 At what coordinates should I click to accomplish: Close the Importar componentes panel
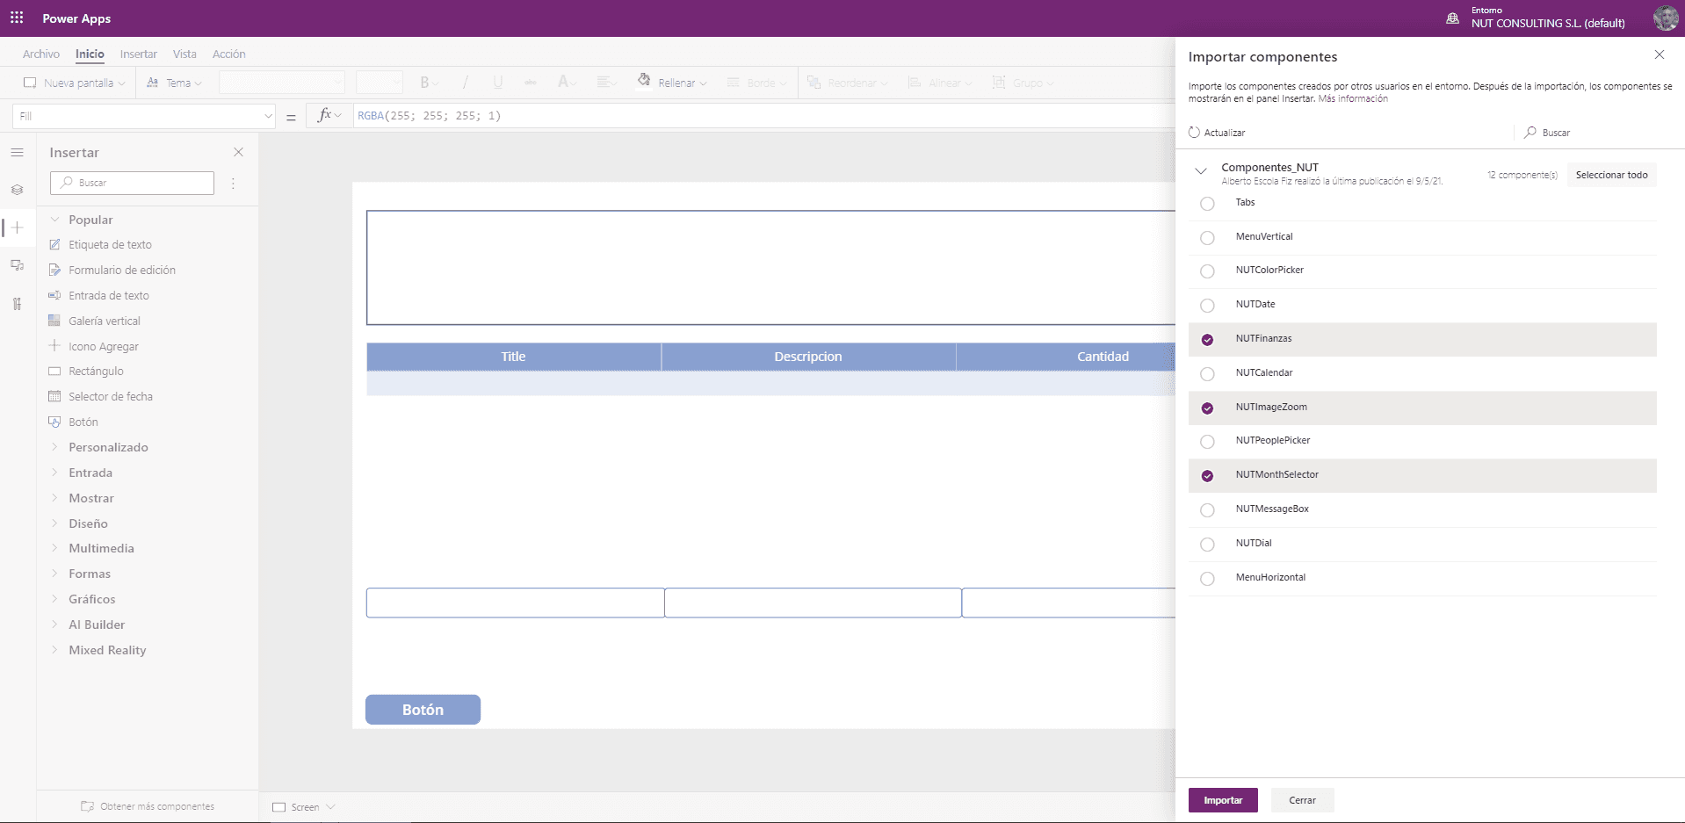(1660, 54)
